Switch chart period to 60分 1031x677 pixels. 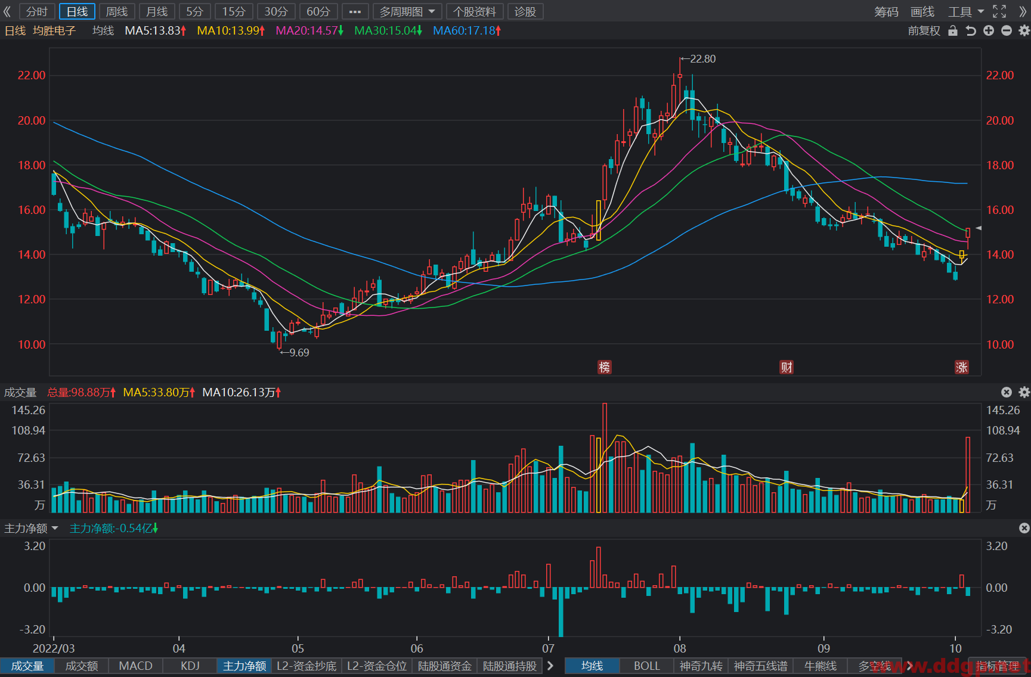tap(318, 11)
